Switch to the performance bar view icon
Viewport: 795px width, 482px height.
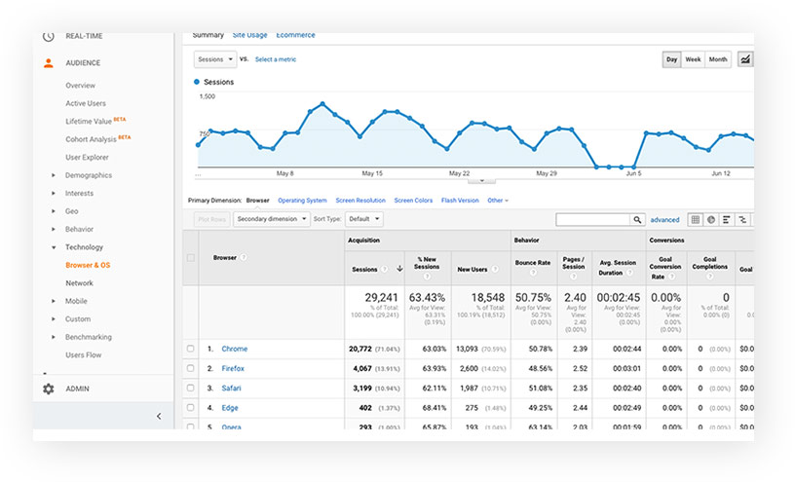(x=727, y=220)
